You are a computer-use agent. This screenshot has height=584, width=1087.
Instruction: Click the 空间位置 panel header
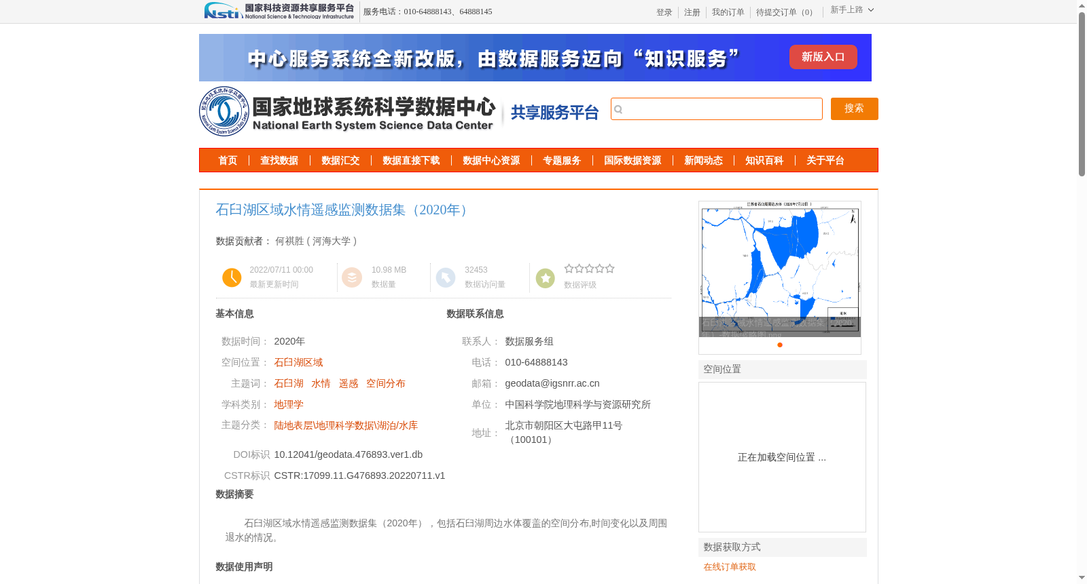783,370
